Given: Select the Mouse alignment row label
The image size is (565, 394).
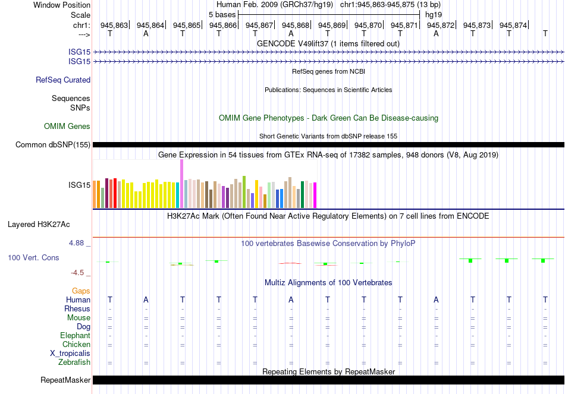Looking at the screenshot, I should pyautogui.click(x=79, y=318).
